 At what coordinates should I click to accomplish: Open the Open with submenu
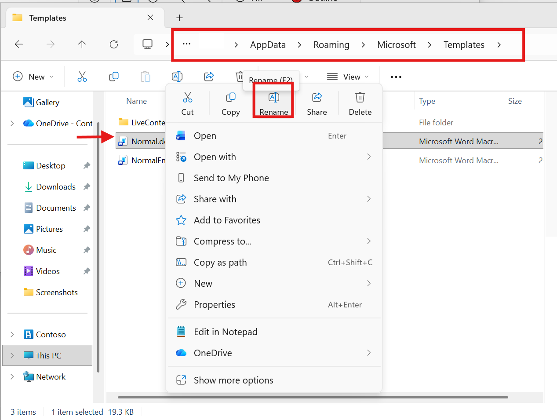[274, 157]
